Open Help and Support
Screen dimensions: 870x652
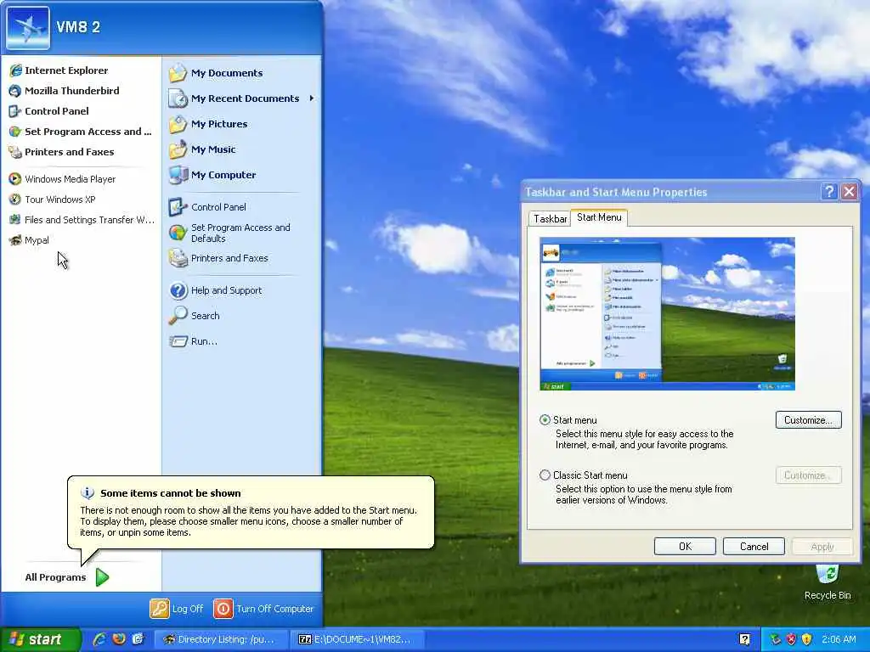tap(215, 290)
